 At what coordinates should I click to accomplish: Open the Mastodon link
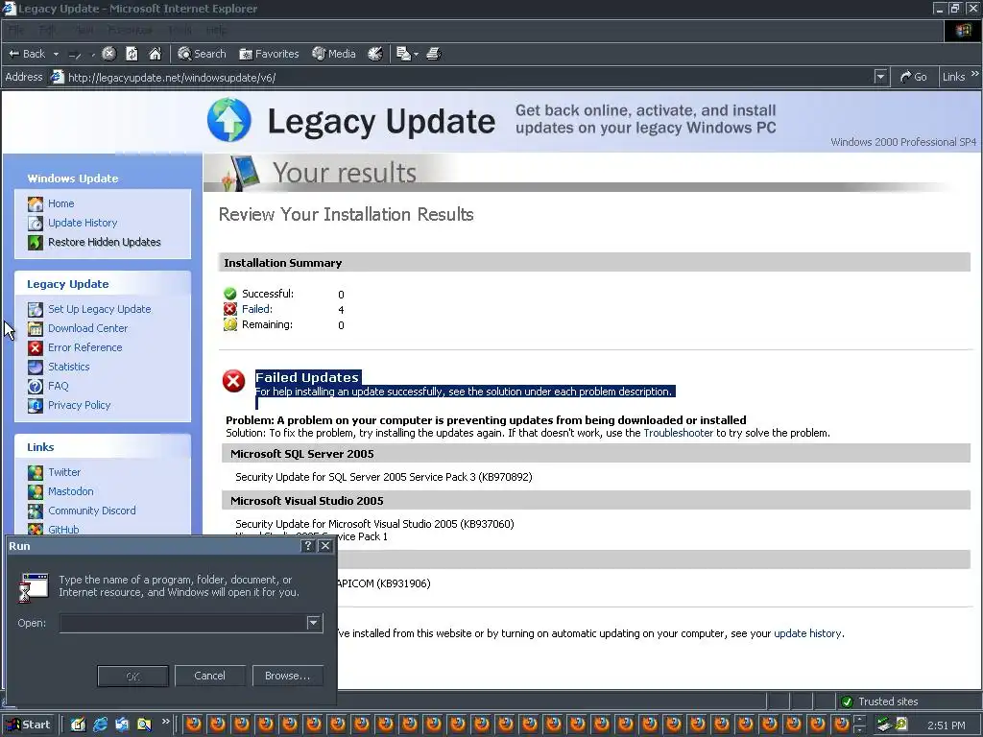(x=71, y=491)
